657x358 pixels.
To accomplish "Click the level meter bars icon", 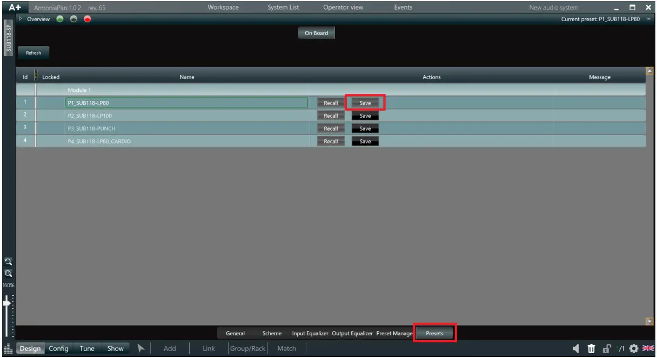I will click(7, 349).
